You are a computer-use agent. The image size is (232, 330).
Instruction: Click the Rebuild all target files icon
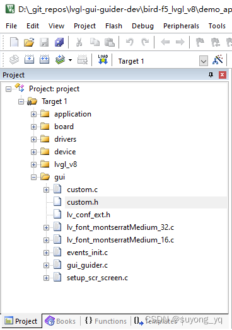(45, 60)
